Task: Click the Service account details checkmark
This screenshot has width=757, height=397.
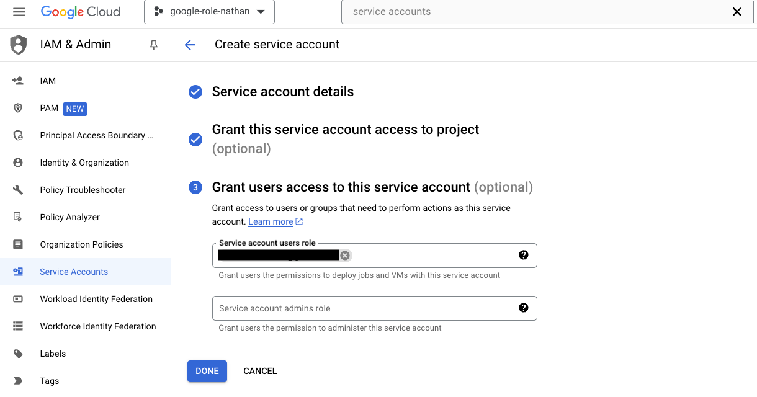Action: [x=195, y=92]
